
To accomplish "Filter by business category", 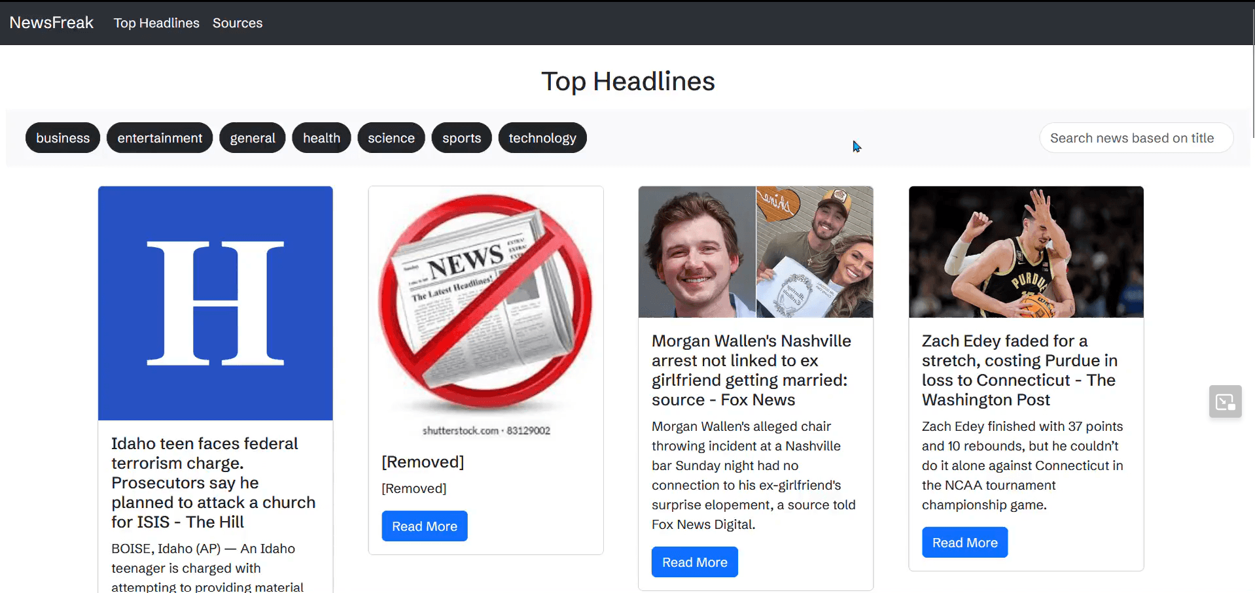I will click(x=63, y=138).
